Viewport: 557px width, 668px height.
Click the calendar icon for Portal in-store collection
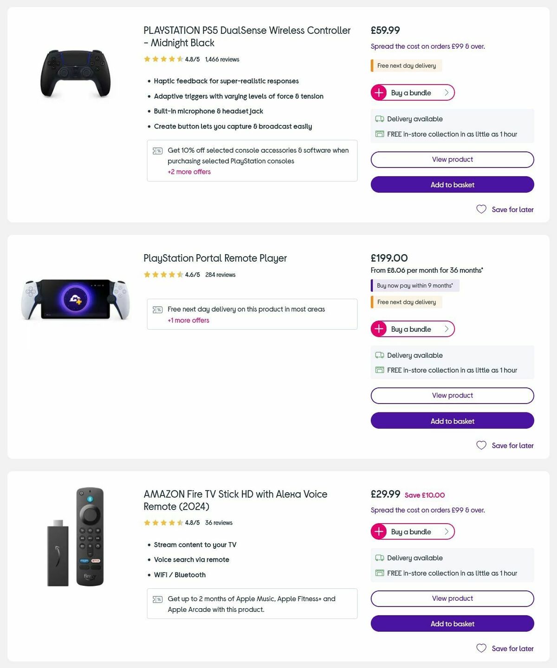pos(379,370)
